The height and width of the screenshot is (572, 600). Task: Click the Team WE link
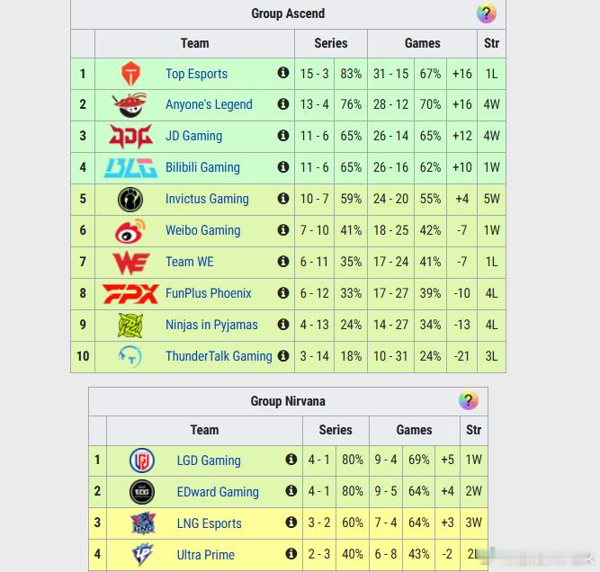[190, 262]
